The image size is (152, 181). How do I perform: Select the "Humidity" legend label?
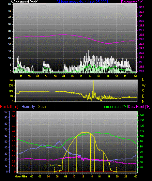(x=28, y=107)
